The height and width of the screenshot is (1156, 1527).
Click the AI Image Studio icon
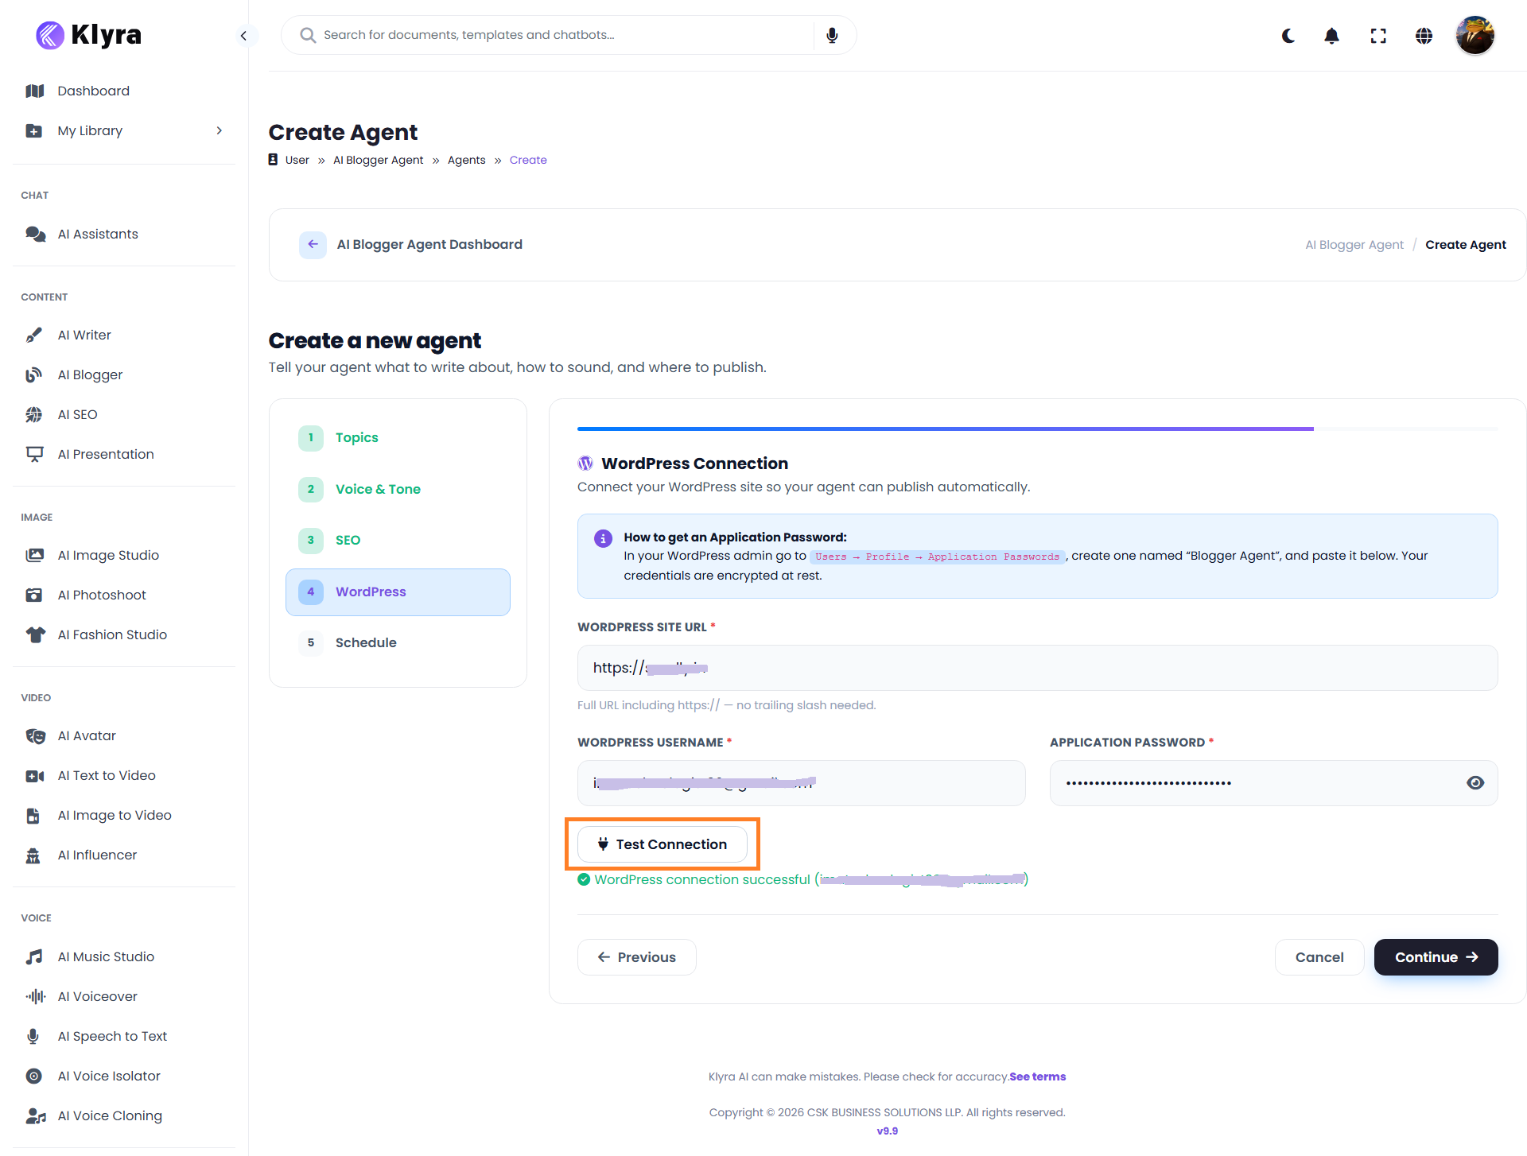34,555
